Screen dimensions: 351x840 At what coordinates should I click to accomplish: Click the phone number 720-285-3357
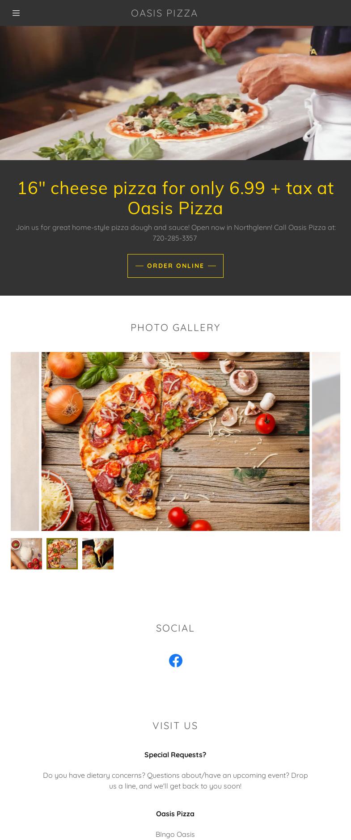(x=175, y=238)
